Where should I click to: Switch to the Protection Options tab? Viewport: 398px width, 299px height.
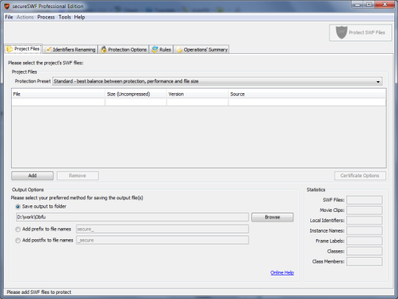click(x=124, y=49)
